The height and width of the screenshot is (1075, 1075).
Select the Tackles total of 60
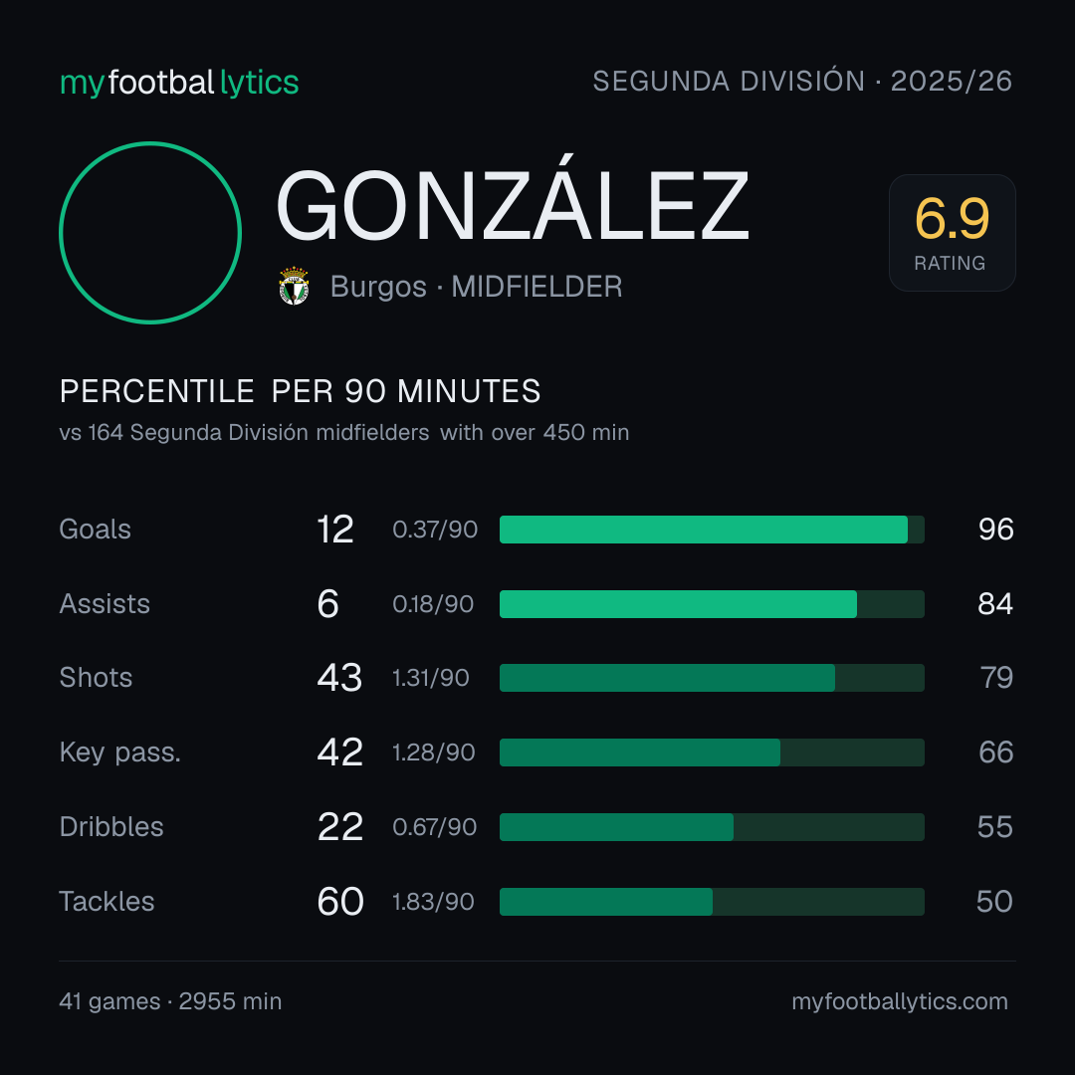[x=340, y=902]
